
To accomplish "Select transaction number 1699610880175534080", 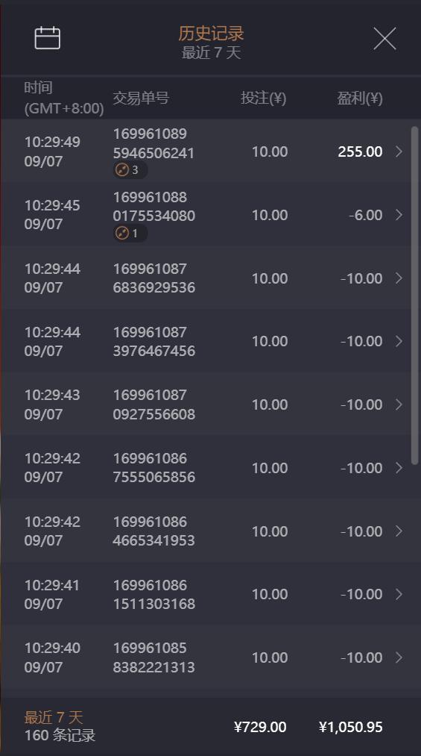I will point(154,207).
